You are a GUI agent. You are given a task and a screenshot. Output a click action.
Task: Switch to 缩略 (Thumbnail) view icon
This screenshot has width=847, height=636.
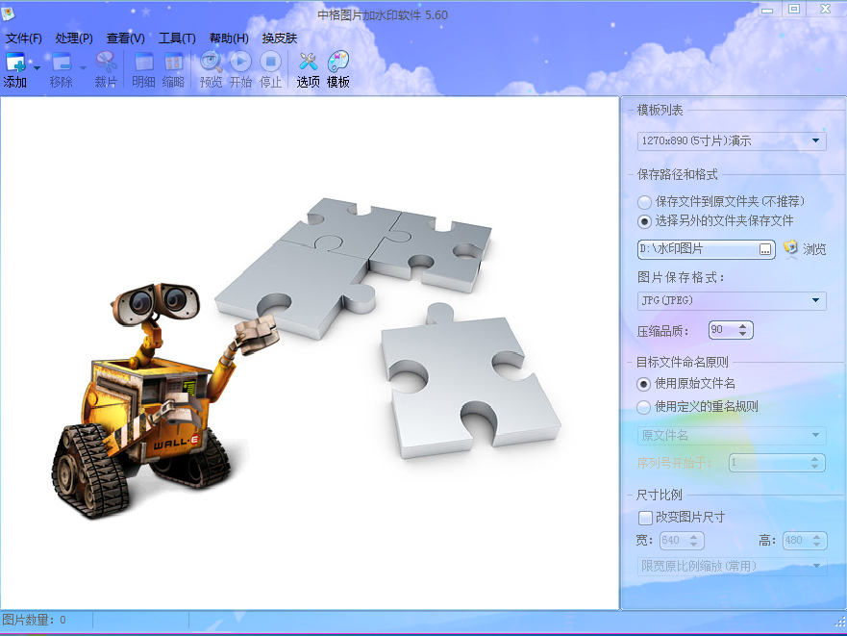(x=173, y=63)
